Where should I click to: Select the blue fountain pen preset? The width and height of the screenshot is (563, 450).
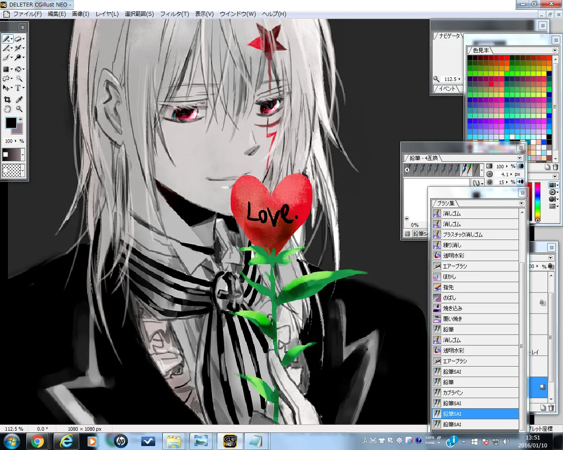pyautogui.click(x=464, y=169)
